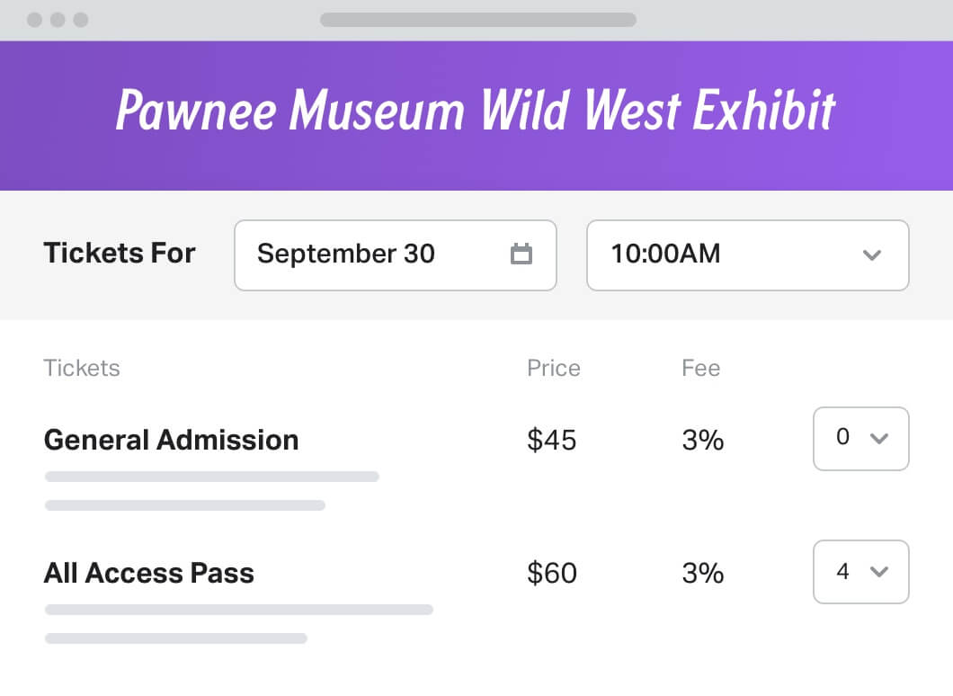Click the $45 price for General Admission

point(551,440)
